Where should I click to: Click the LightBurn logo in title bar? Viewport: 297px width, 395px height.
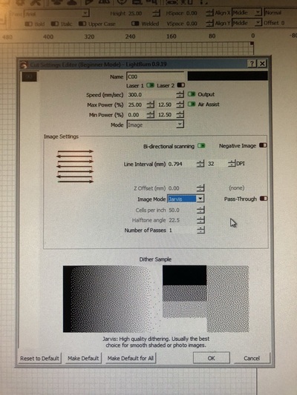pos(24,64)
